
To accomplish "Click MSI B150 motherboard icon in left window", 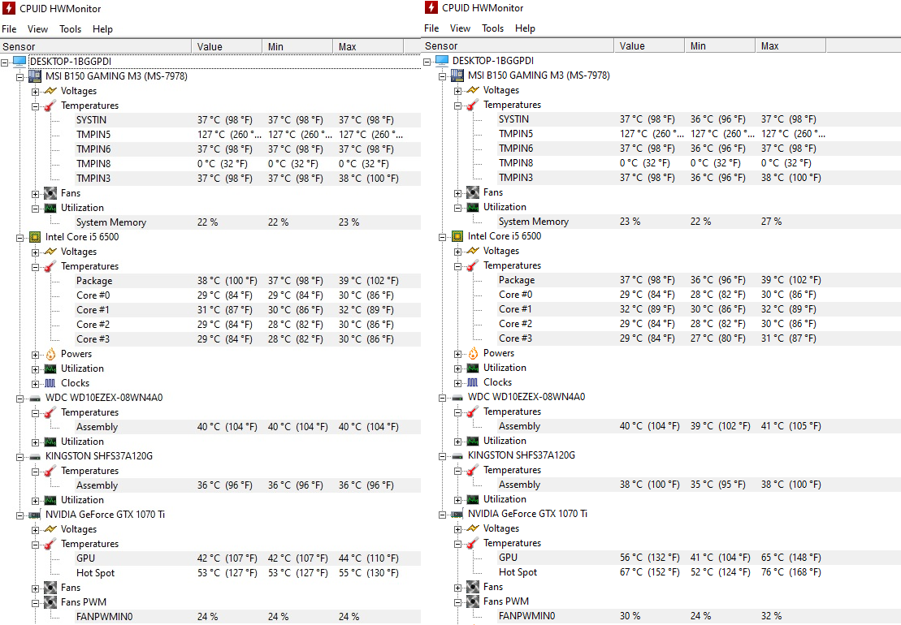I will point(35,75).
